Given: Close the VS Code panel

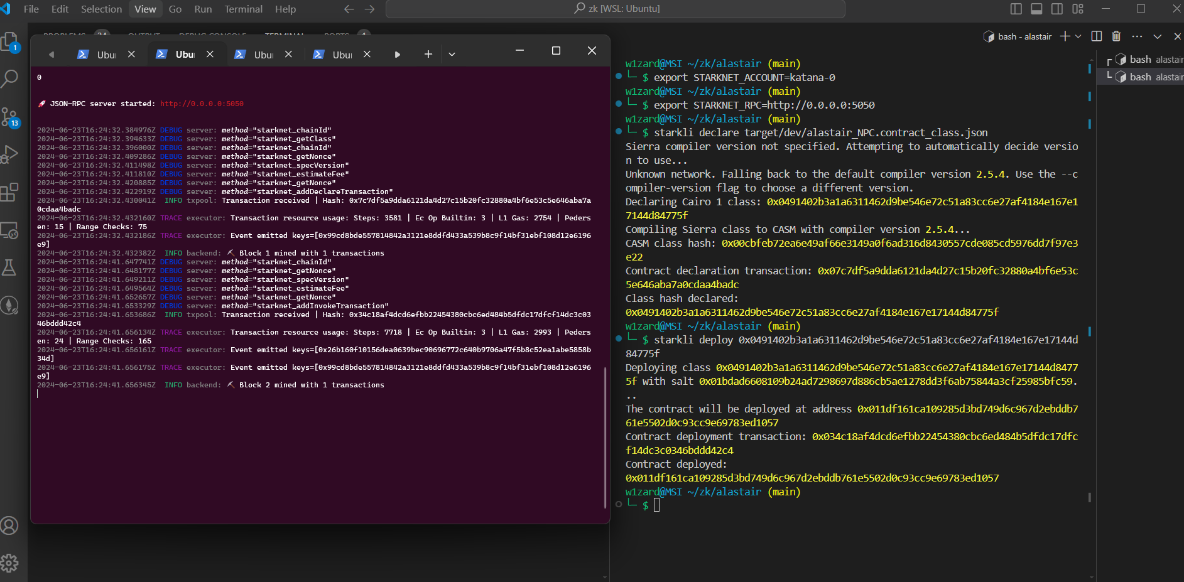Looking at the screenshot, I should pyautogui.click(x=1177, y=36).
